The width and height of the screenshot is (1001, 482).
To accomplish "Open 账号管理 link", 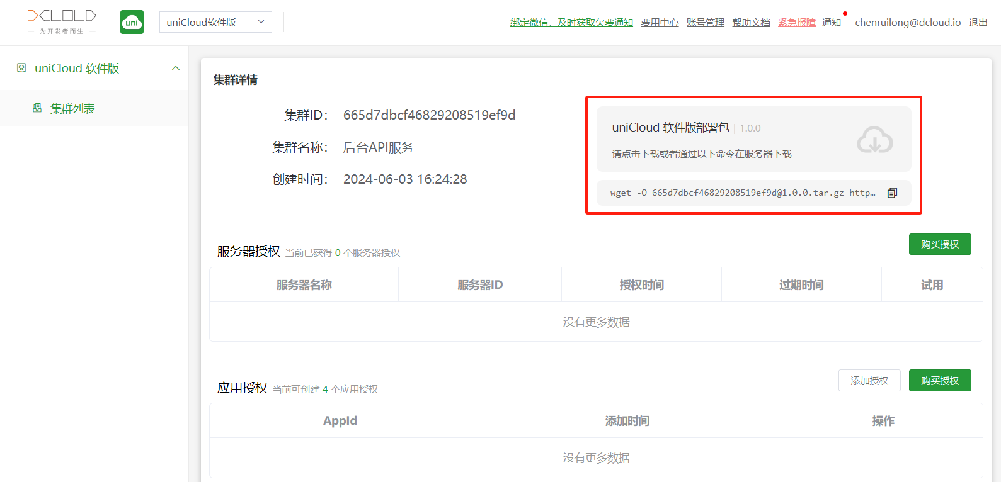I will pyautogui.click(x=706, y=23).
